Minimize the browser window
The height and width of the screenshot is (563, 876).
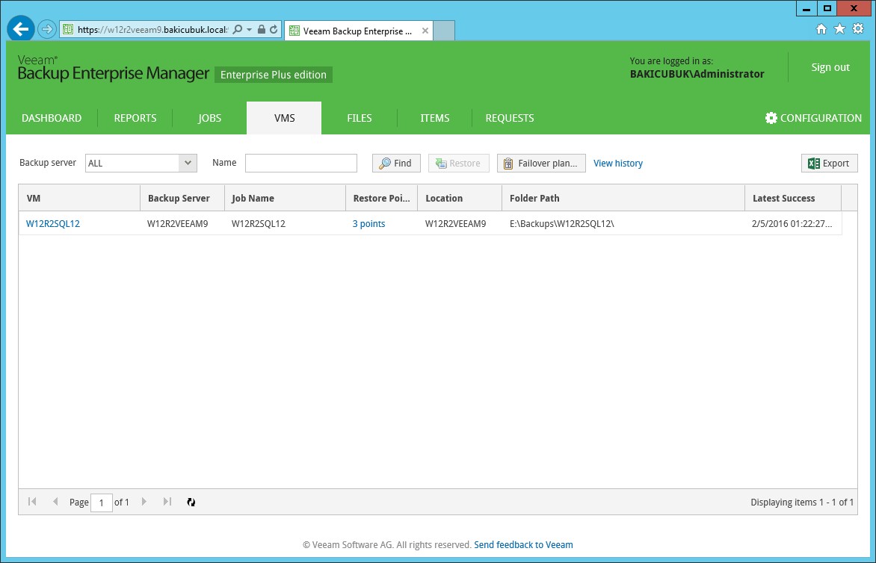[806, 8]
